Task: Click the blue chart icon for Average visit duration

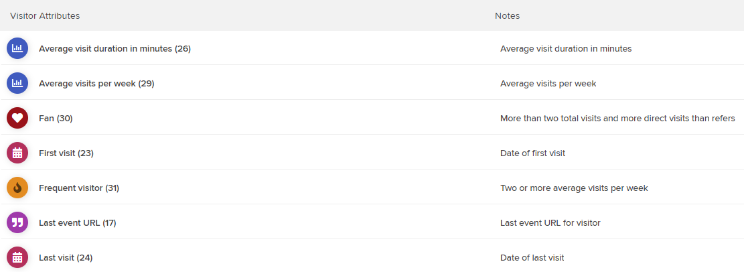Action: [x=17, y=48]
